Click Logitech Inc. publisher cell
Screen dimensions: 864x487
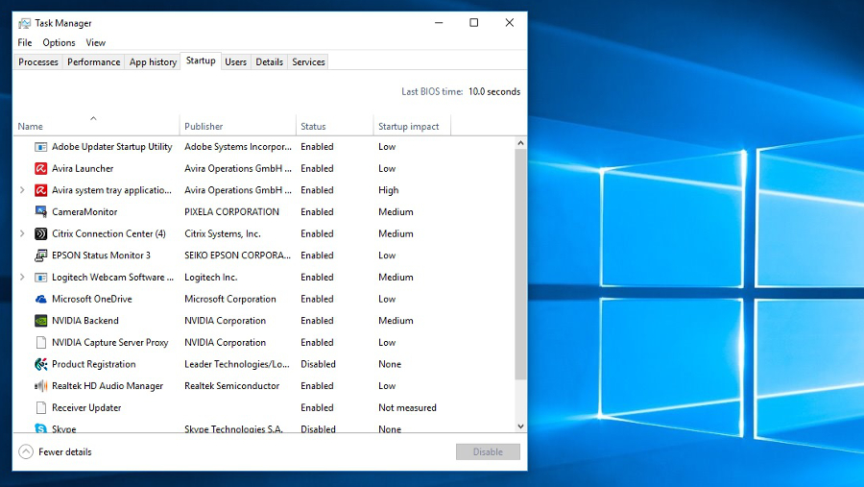point(211,278)
